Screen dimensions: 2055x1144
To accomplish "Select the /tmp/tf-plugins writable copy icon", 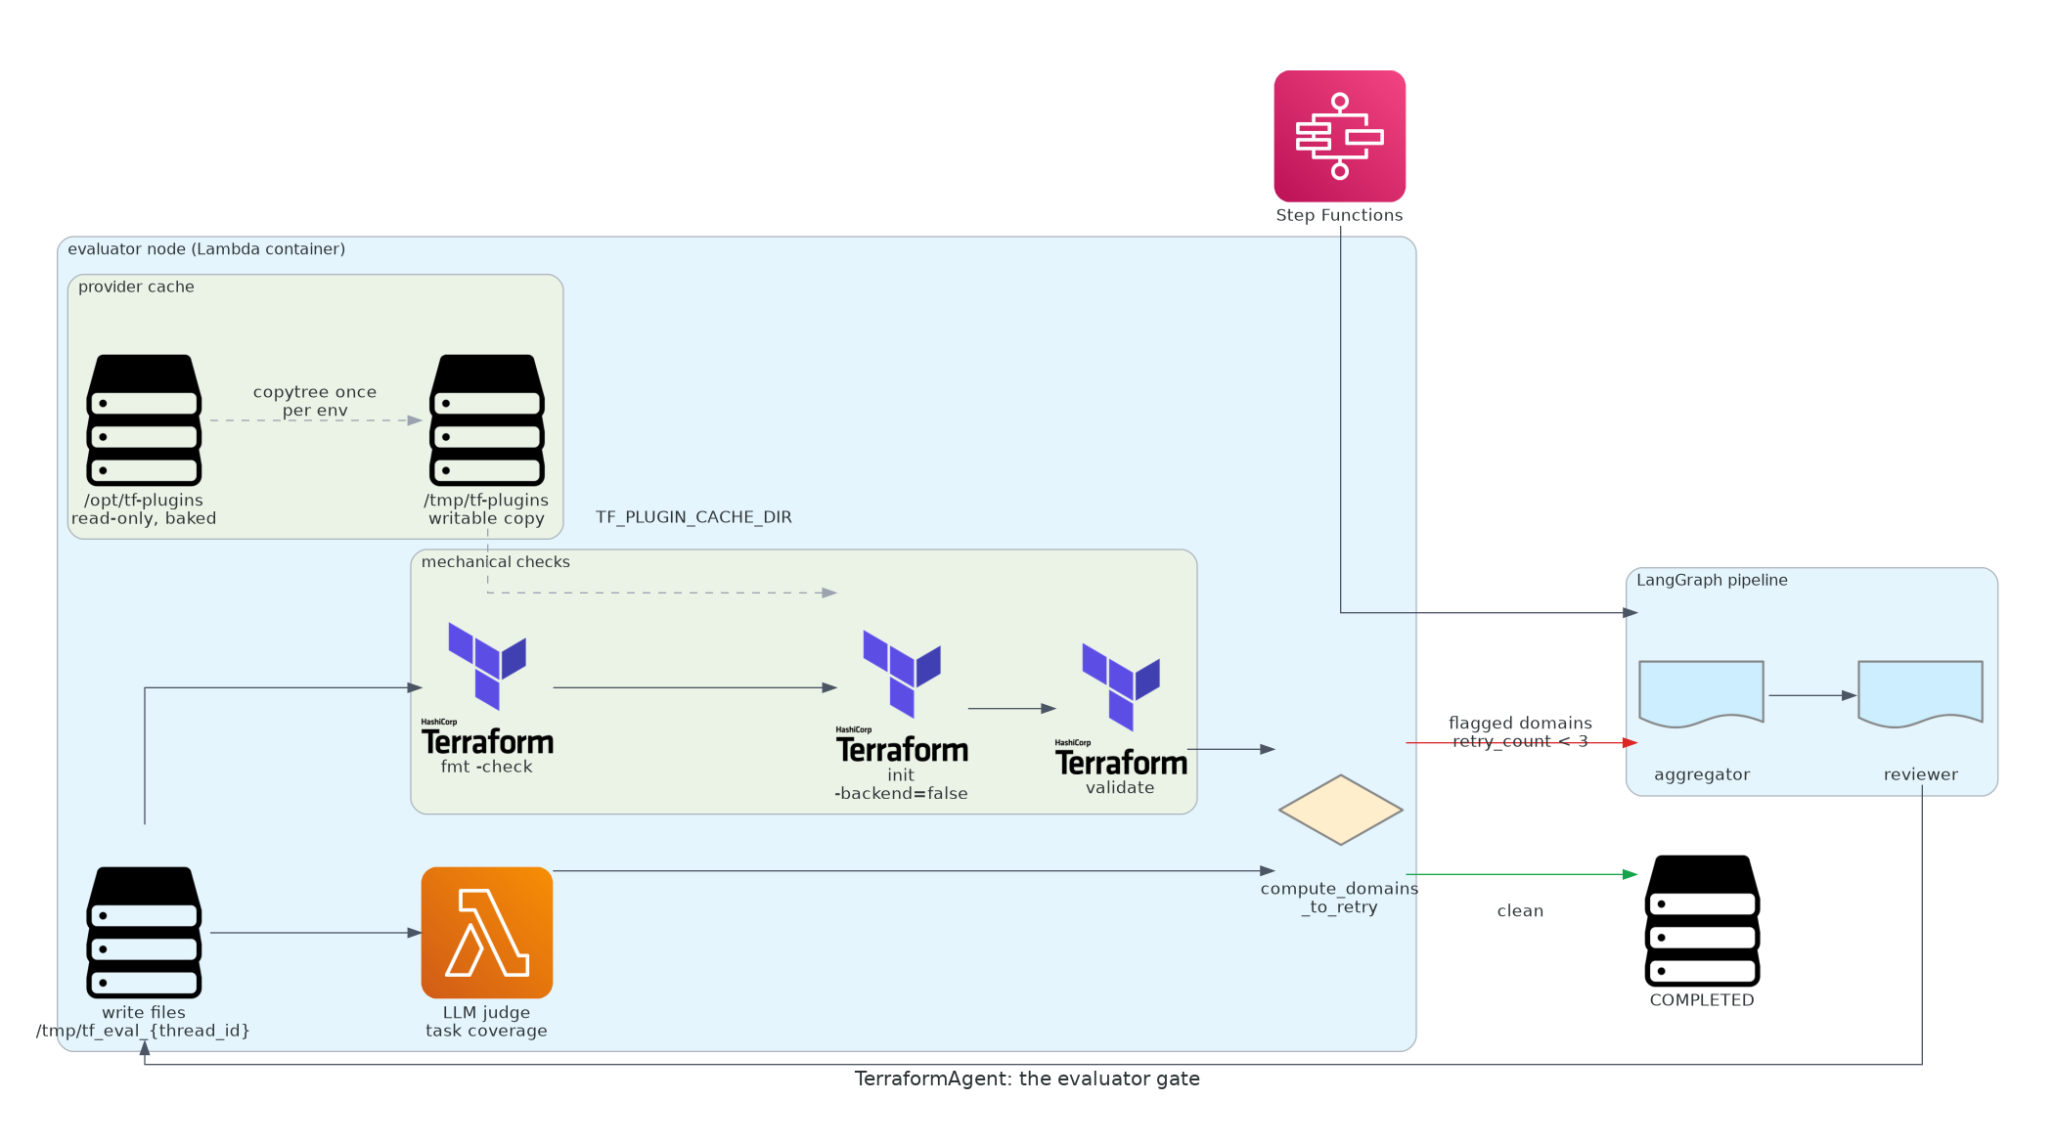I will 487,419.
